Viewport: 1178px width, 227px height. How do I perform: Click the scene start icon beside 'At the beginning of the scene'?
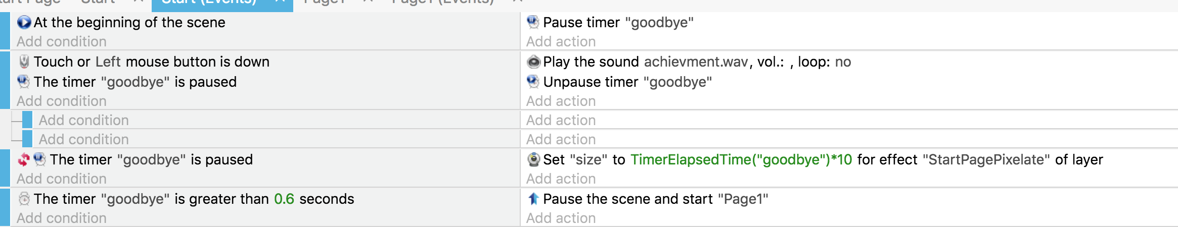[x=24, y=22]
